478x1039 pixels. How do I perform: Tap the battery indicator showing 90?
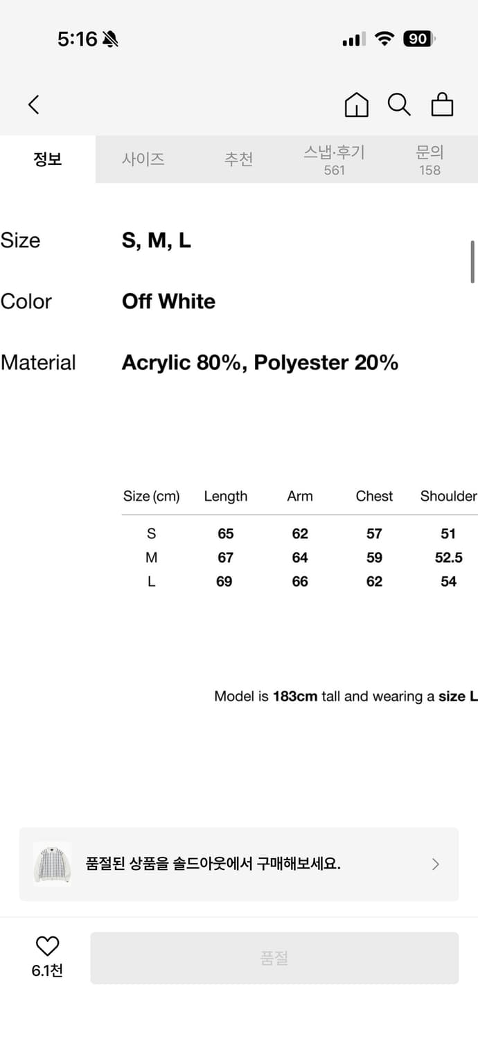pos(418,39)
